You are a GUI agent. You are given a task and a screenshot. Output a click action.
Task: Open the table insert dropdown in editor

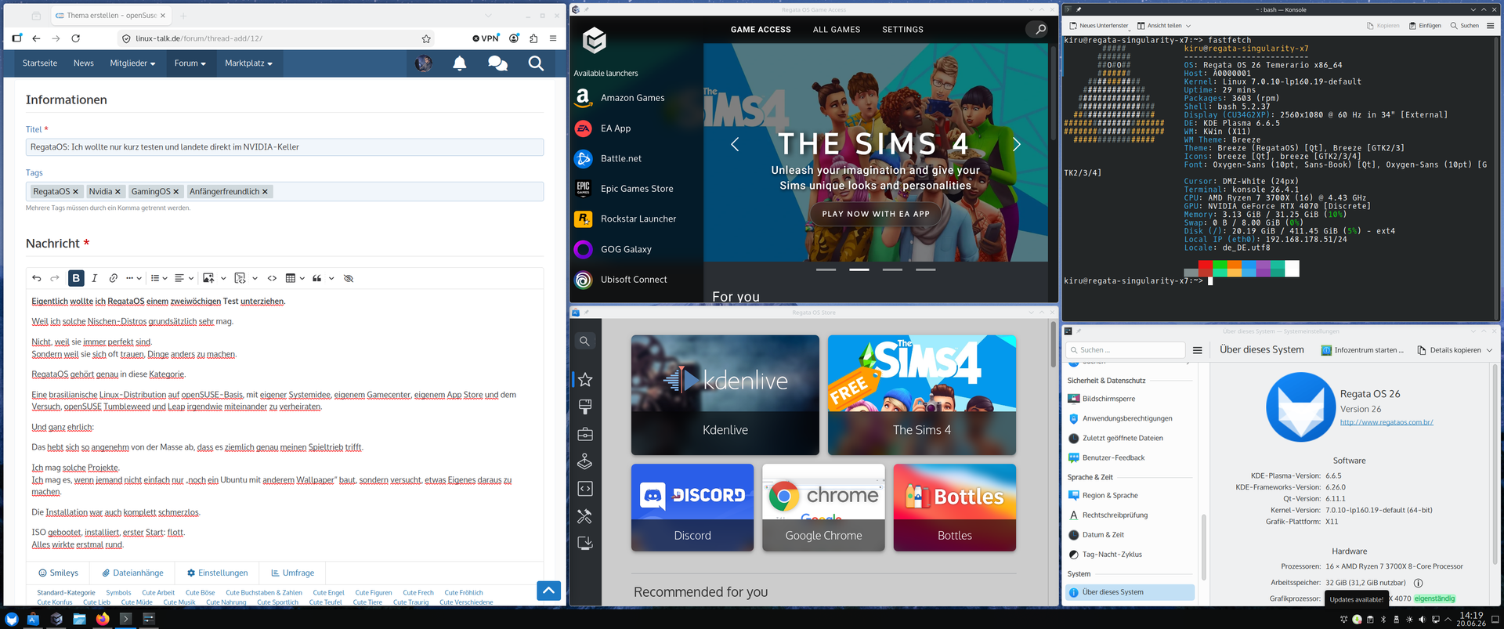(295, 278)
